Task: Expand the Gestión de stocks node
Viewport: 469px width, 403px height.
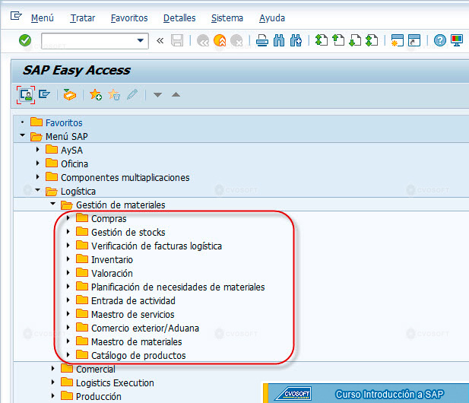Action: coord(68,232)
